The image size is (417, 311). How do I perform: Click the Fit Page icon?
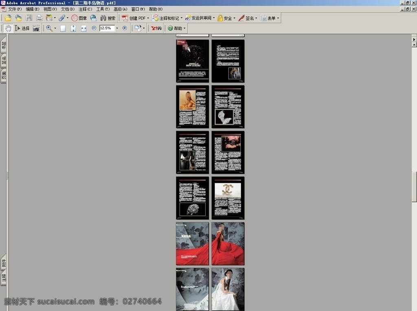click(x=73, y=28)
